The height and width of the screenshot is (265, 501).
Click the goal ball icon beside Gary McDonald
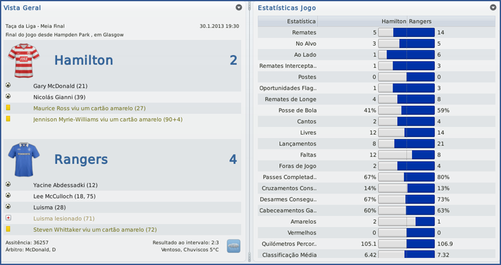click(x=8, y=85)
